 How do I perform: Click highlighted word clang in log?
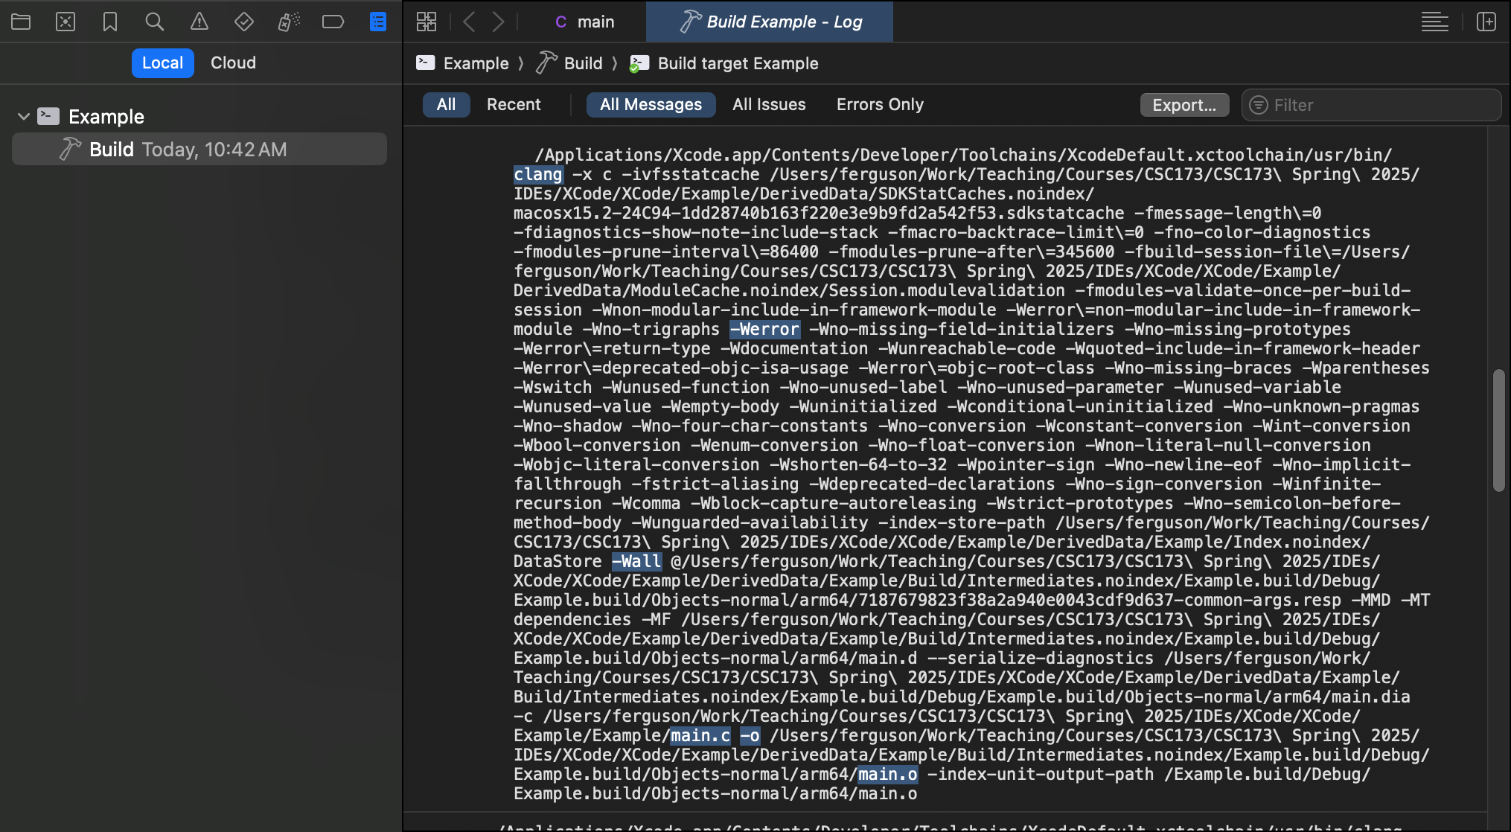point(538,174)
